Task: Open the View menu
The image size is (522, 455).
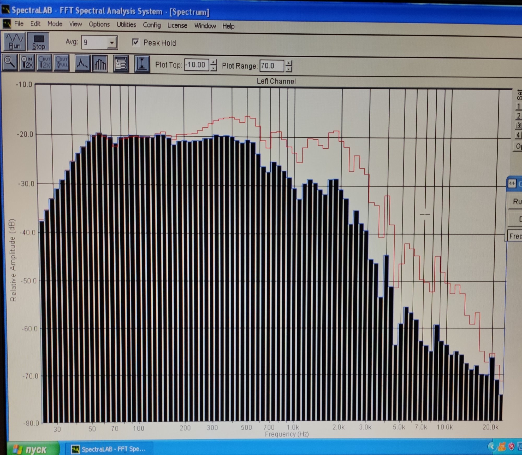Action: point(75,24)
